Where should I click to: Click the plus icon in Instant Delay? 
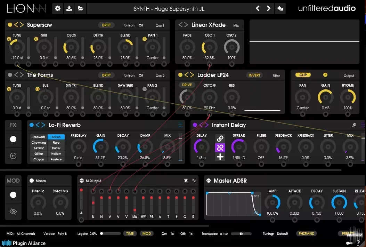(220, 157)
